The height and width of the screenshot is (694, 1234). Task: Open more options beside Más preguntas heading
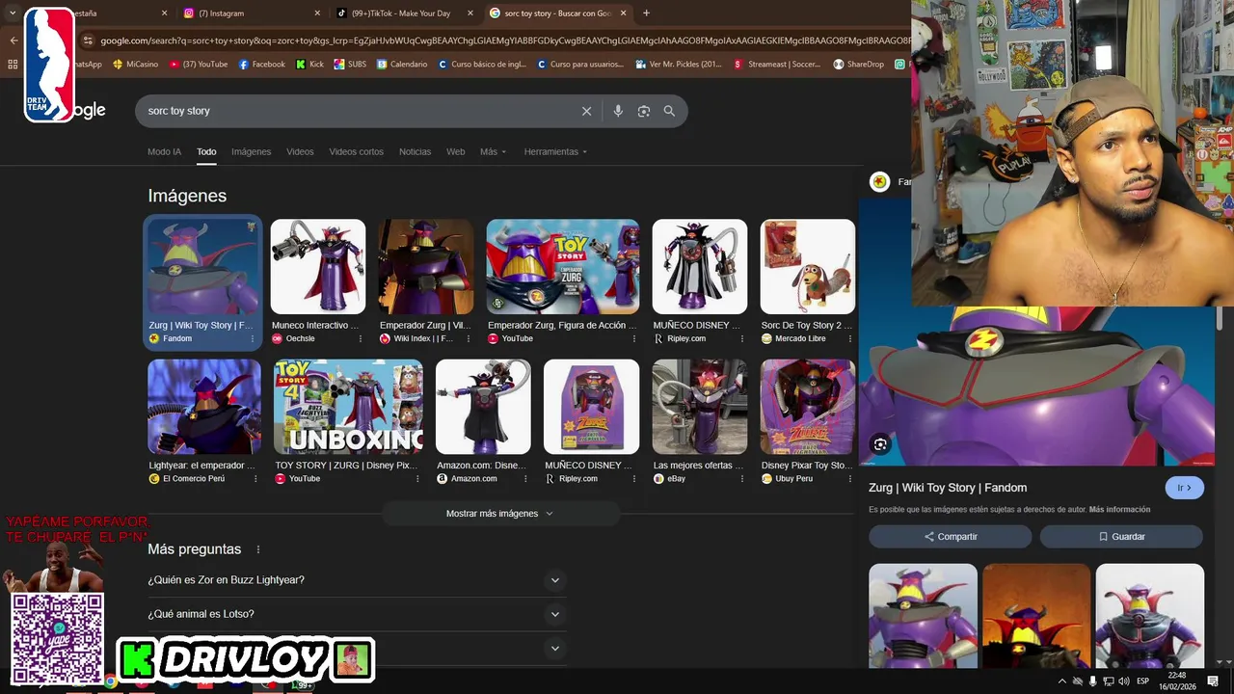click(x=258, y=549)
